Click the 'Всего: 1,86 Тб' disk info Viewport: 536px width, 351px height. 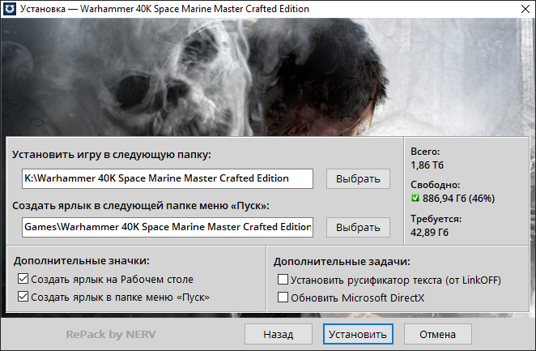(x=429, y=158)
